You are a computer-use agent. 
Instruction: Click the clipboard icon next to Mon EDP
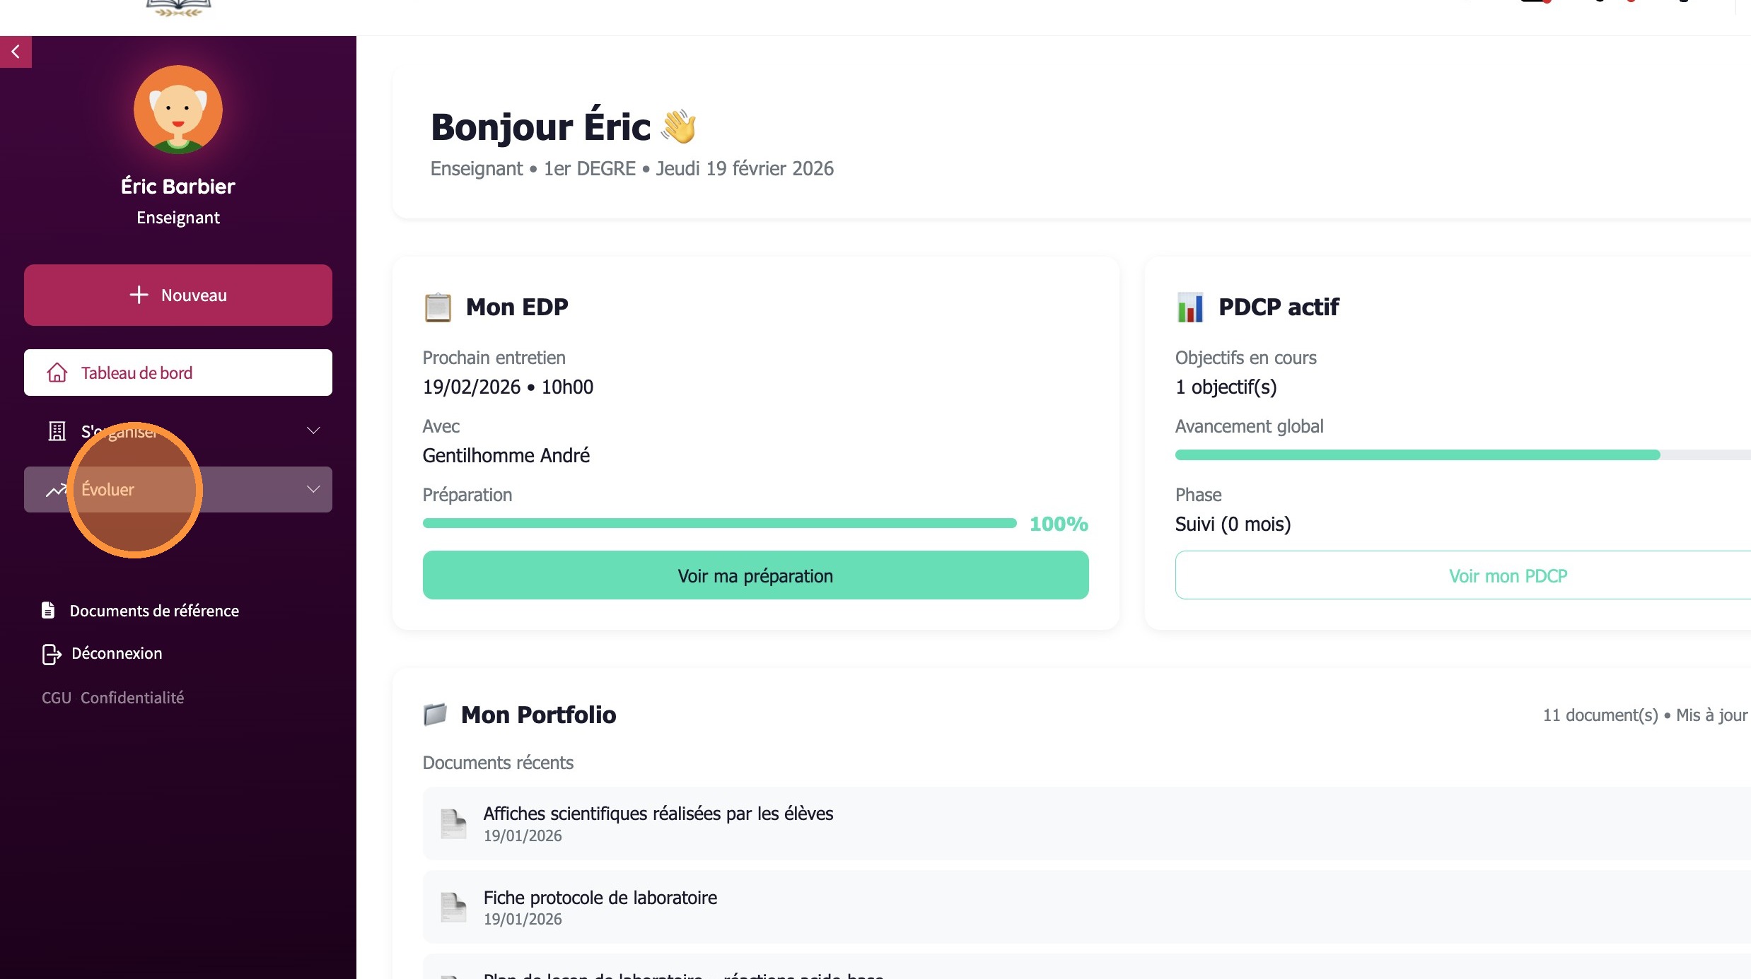click(x=438, y=307)
